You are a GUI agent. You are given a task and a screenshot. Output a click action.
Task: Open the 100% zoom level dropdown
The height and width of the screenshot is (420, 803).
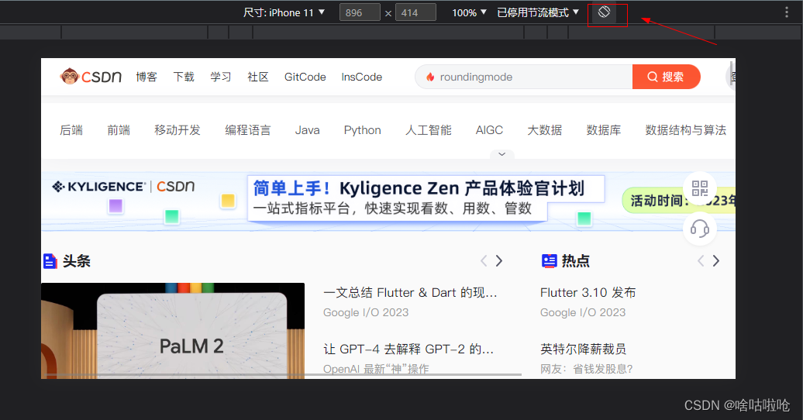click(469, 12)
